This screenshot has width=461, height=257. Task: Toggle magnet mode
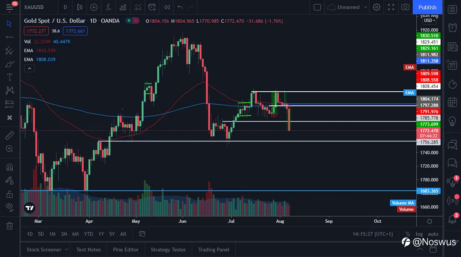10,167
